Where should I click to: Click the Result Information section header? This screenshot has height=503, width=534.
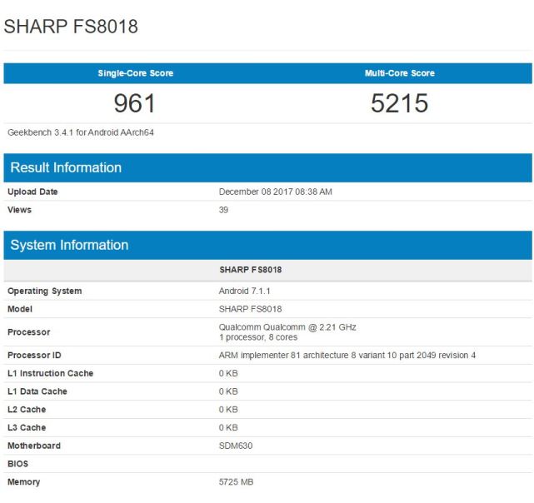click(66, 167)
